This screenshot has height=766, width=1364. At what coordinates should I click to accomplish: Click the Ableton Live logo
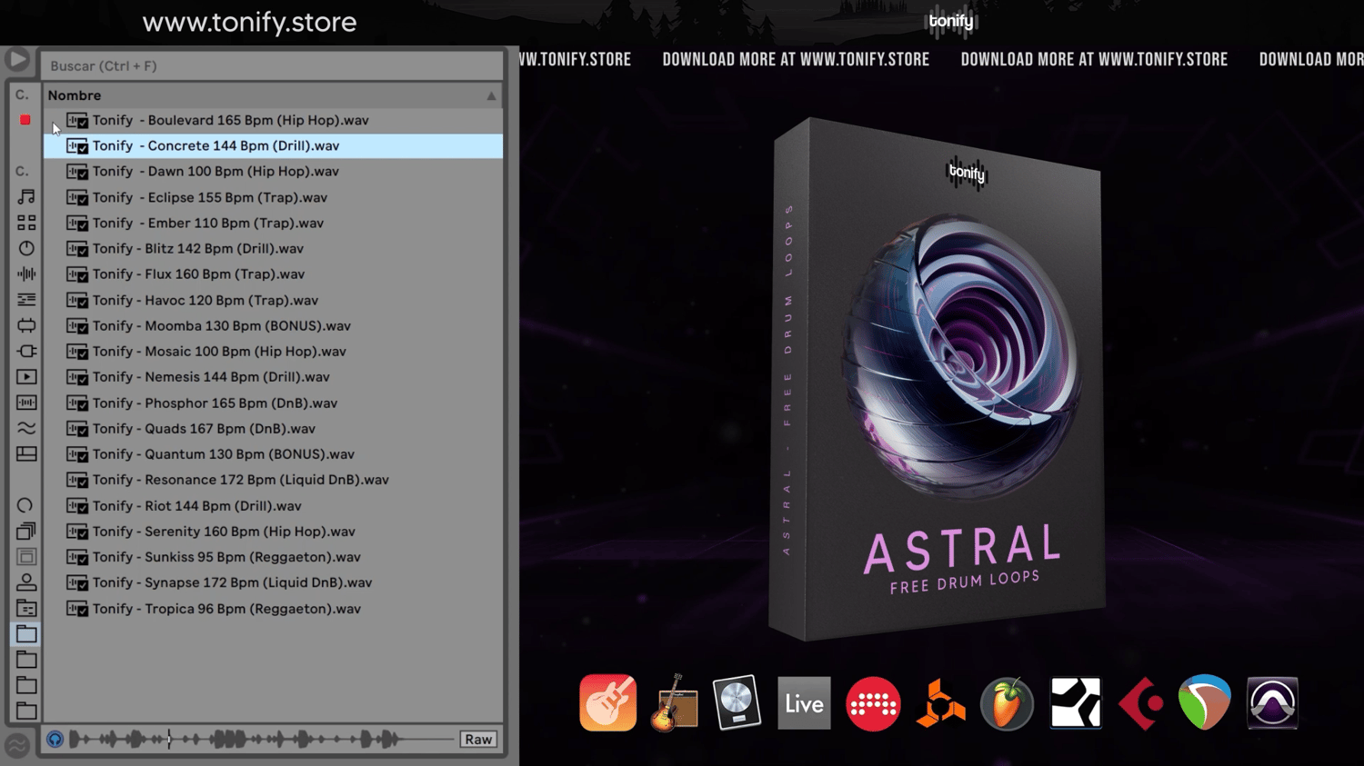pyautogui.click(x=804, y=703)
